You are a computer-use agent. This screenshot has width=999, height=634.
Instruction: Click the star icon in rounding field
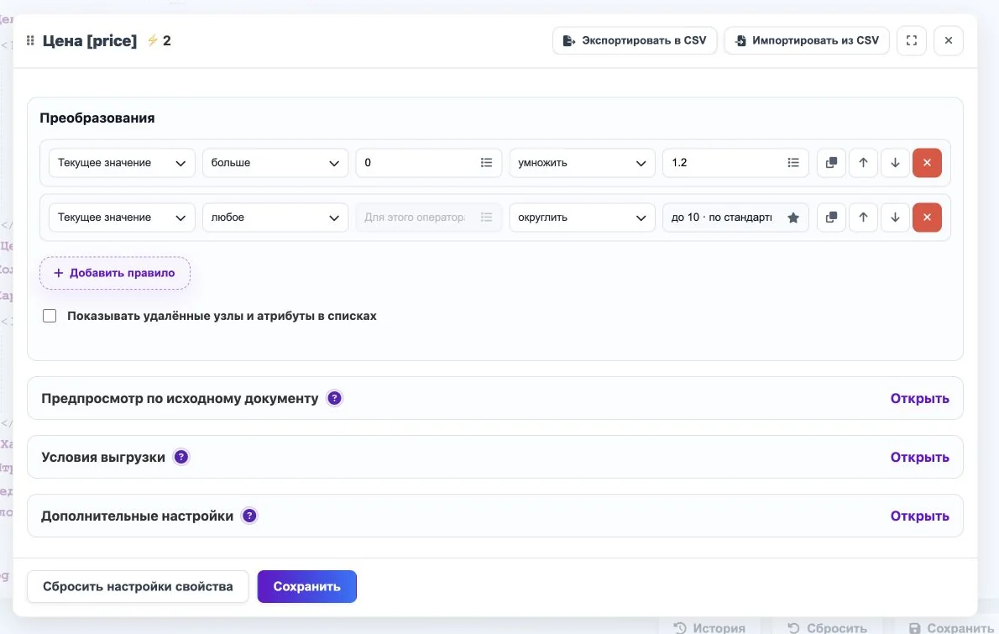[x=792, y=217]
